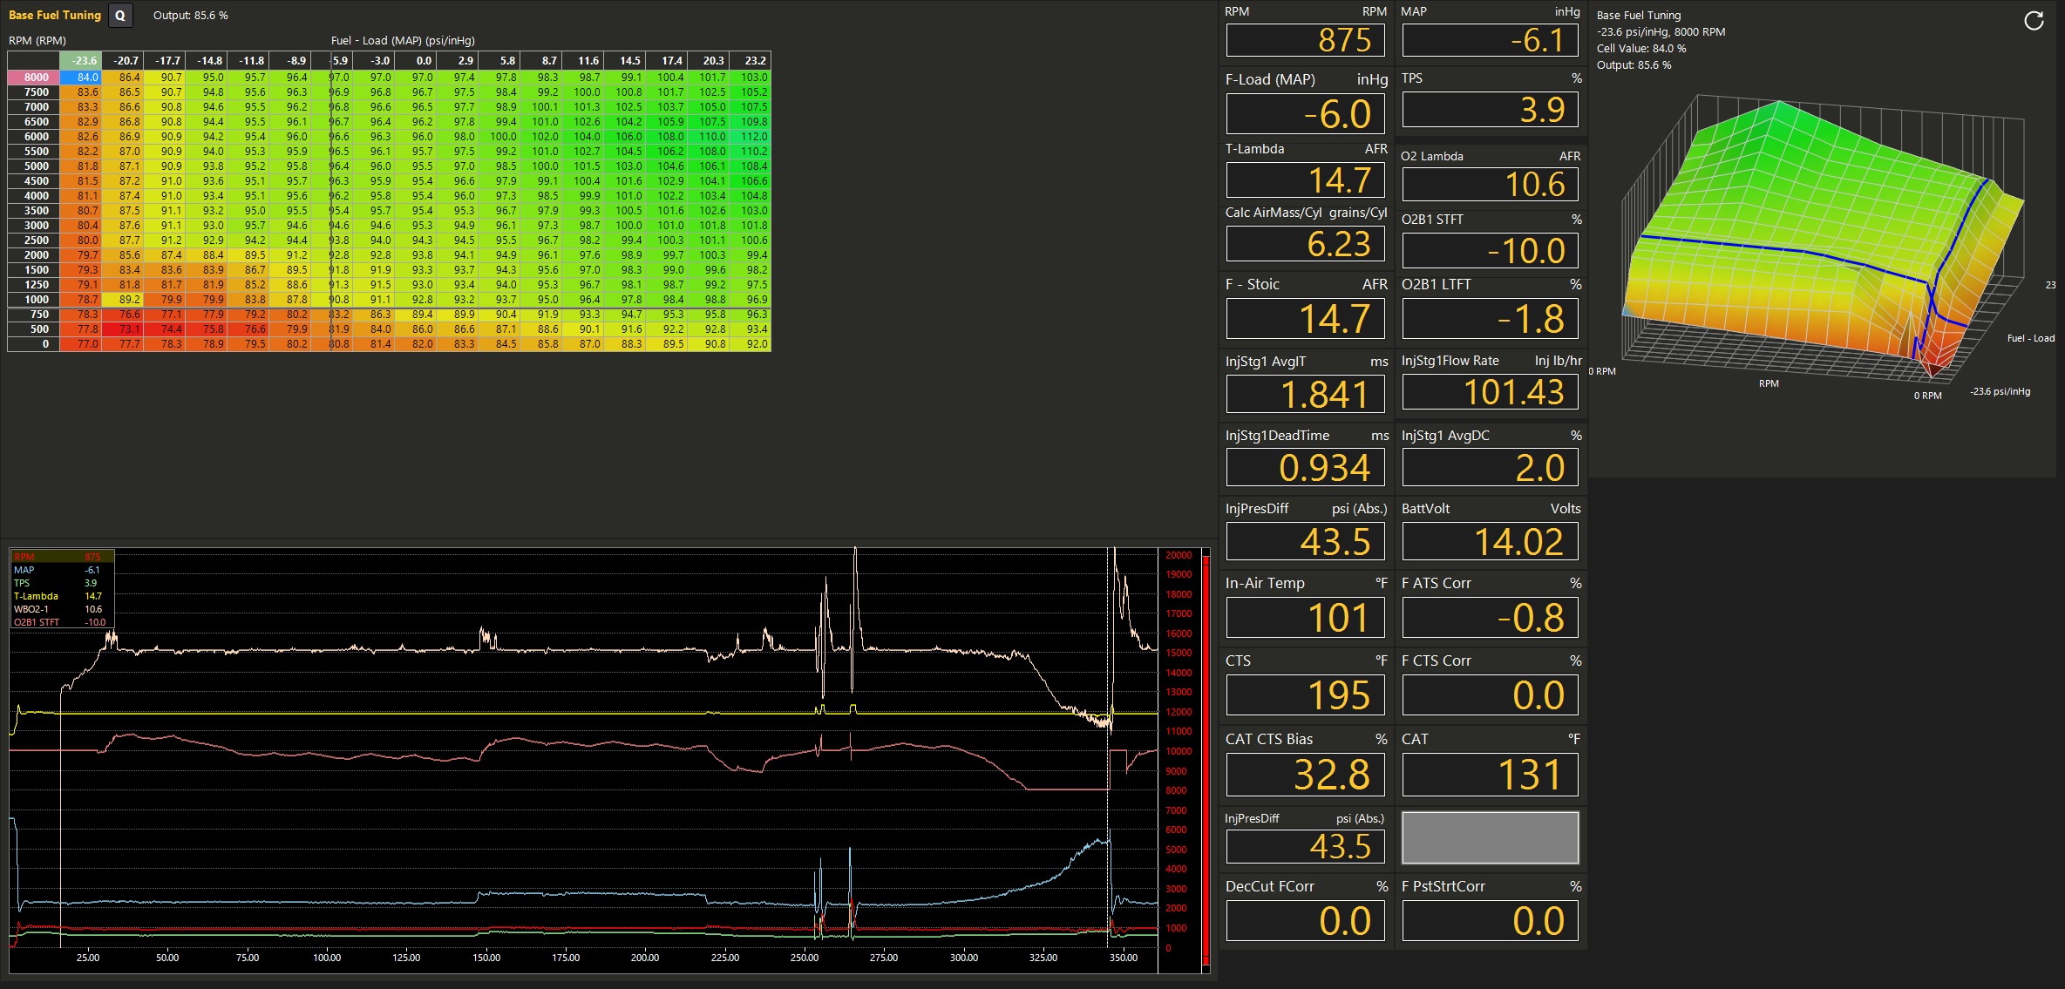Click the 100.00 mark on the chart time axis

click(x=327, y=958)
